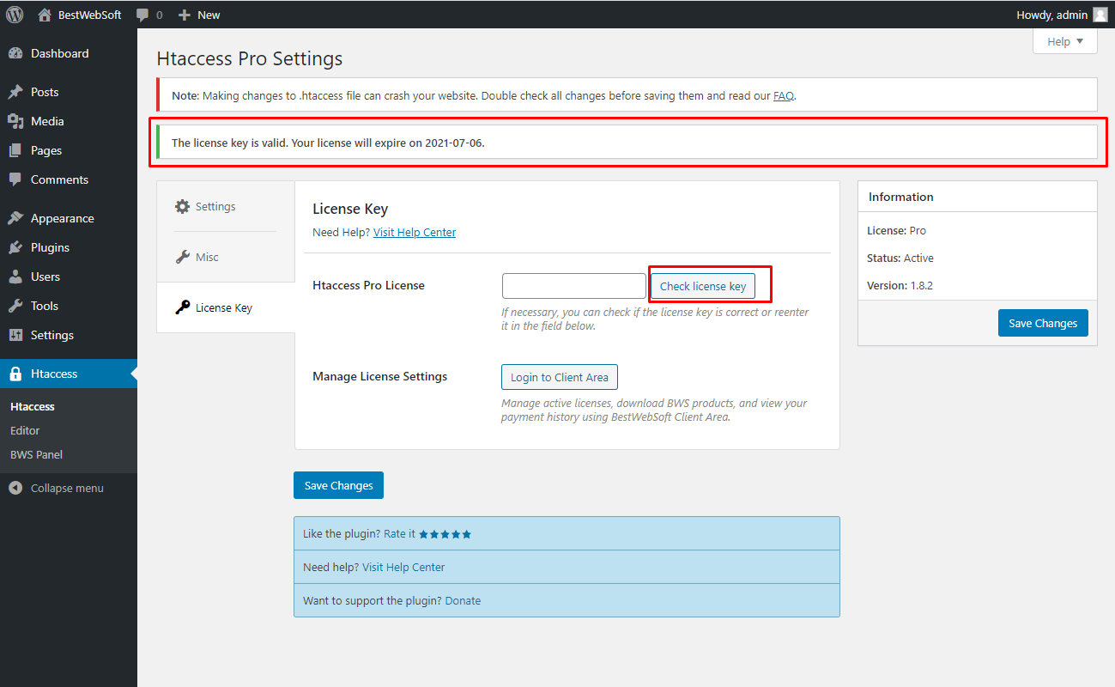This screenshot has width=1115, height=687.
Task: Click the Settings sliders icon in the sidebar
Action: click(15, 335)
